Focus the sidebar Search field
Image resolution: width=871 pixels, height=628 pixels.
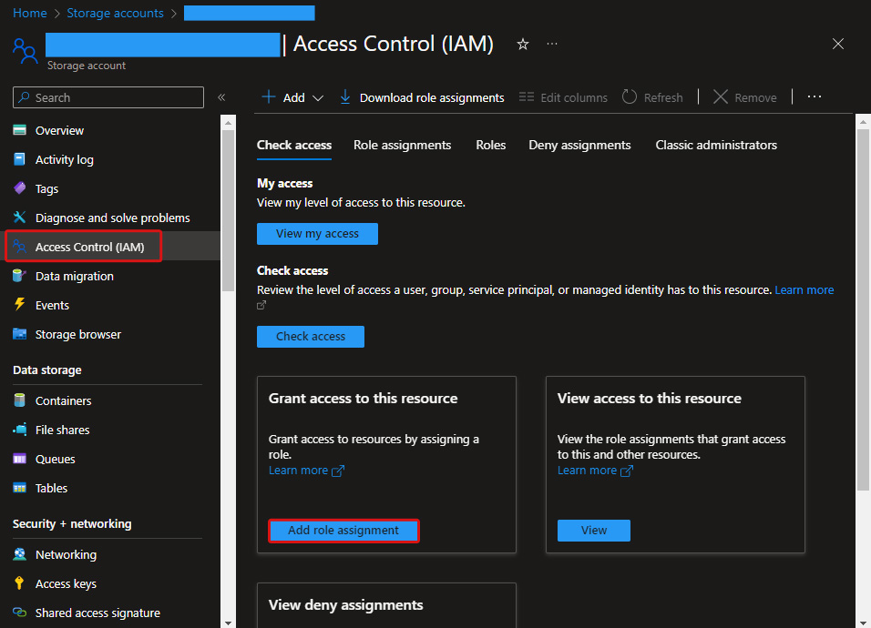tap(108, 97)
